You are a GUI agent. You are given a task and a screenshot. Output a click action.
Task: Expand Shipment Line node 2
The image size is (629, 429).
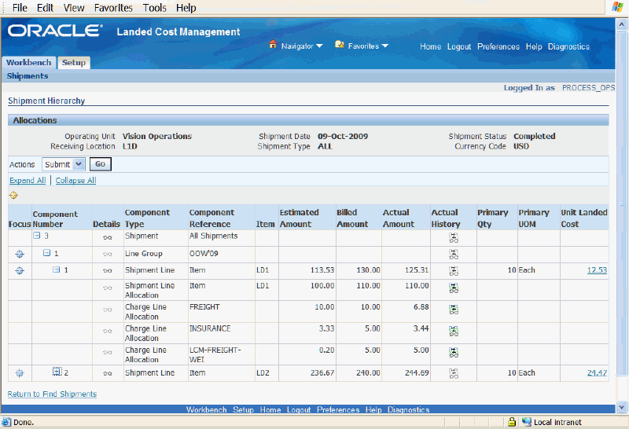pyautogui.click(x=57, y=372)
